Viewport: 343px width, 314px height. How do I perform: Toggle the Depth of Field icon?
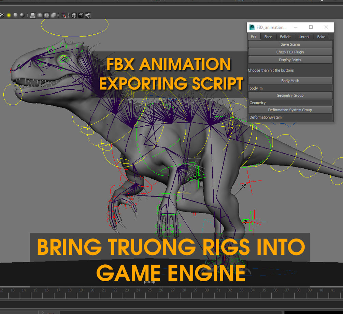53,15
